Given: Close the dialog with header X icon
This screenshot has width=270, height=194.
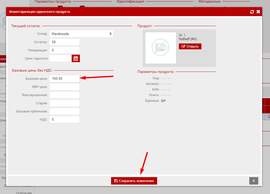Looking at the screenshot, I should coord(258,12).
